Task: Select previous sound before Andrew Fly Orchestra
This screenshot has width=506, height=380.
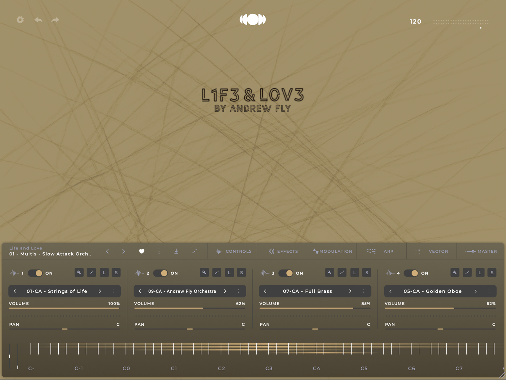Action: tap(140, 291)
